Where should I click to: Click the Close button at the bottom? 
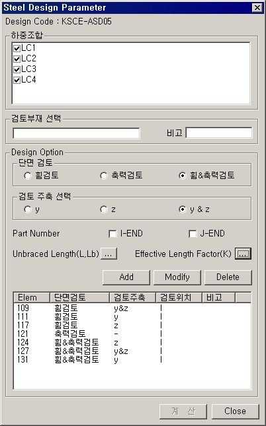point(236,411)
